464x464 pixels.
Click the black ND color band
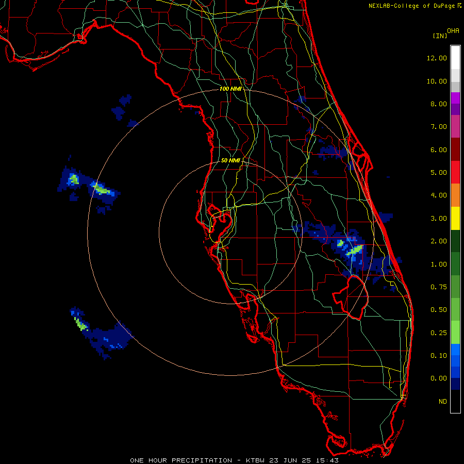pos(455,401)
